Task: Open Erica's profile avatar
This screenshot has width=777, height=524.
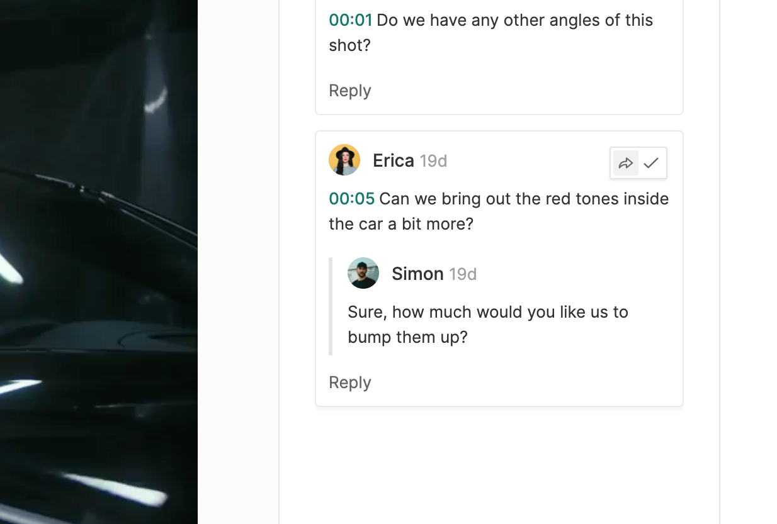Action: [x=344, y=160]
